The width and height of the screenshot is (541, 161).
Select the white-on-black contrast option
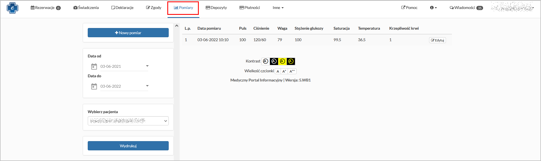274,61
